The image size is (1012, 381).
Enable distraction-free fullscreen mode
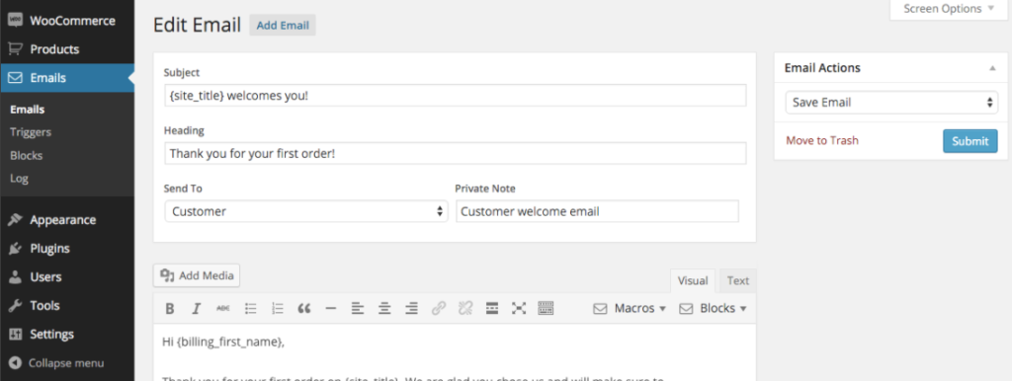tap(519, 309)
